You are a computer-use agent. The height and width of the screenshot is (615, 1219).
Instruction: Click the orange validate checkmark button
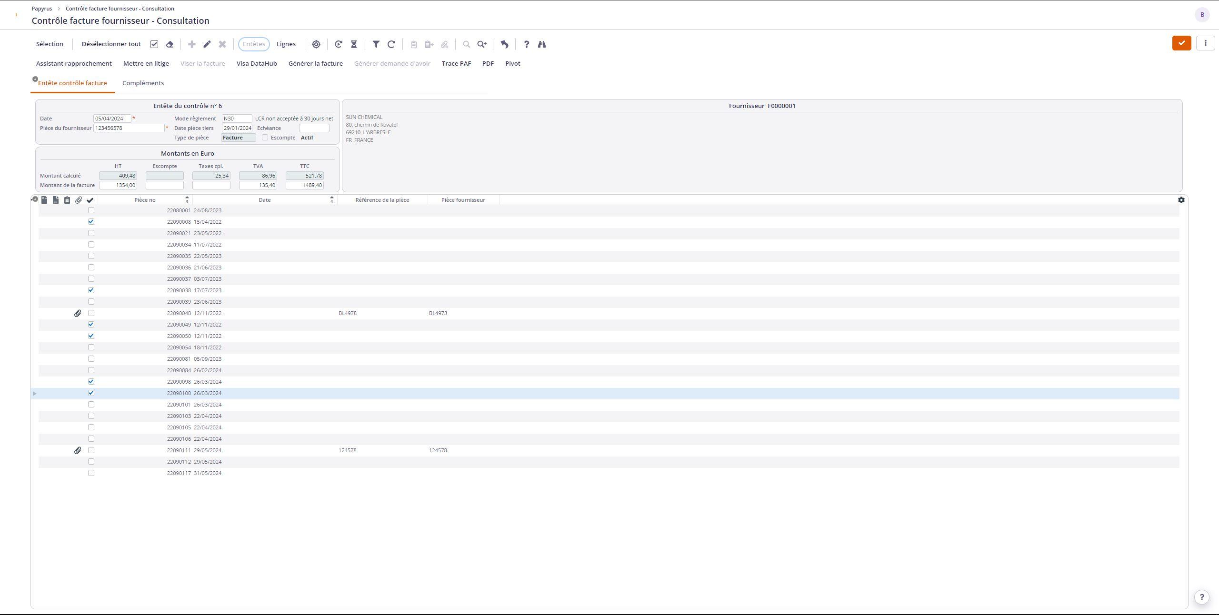[1182, 43]
